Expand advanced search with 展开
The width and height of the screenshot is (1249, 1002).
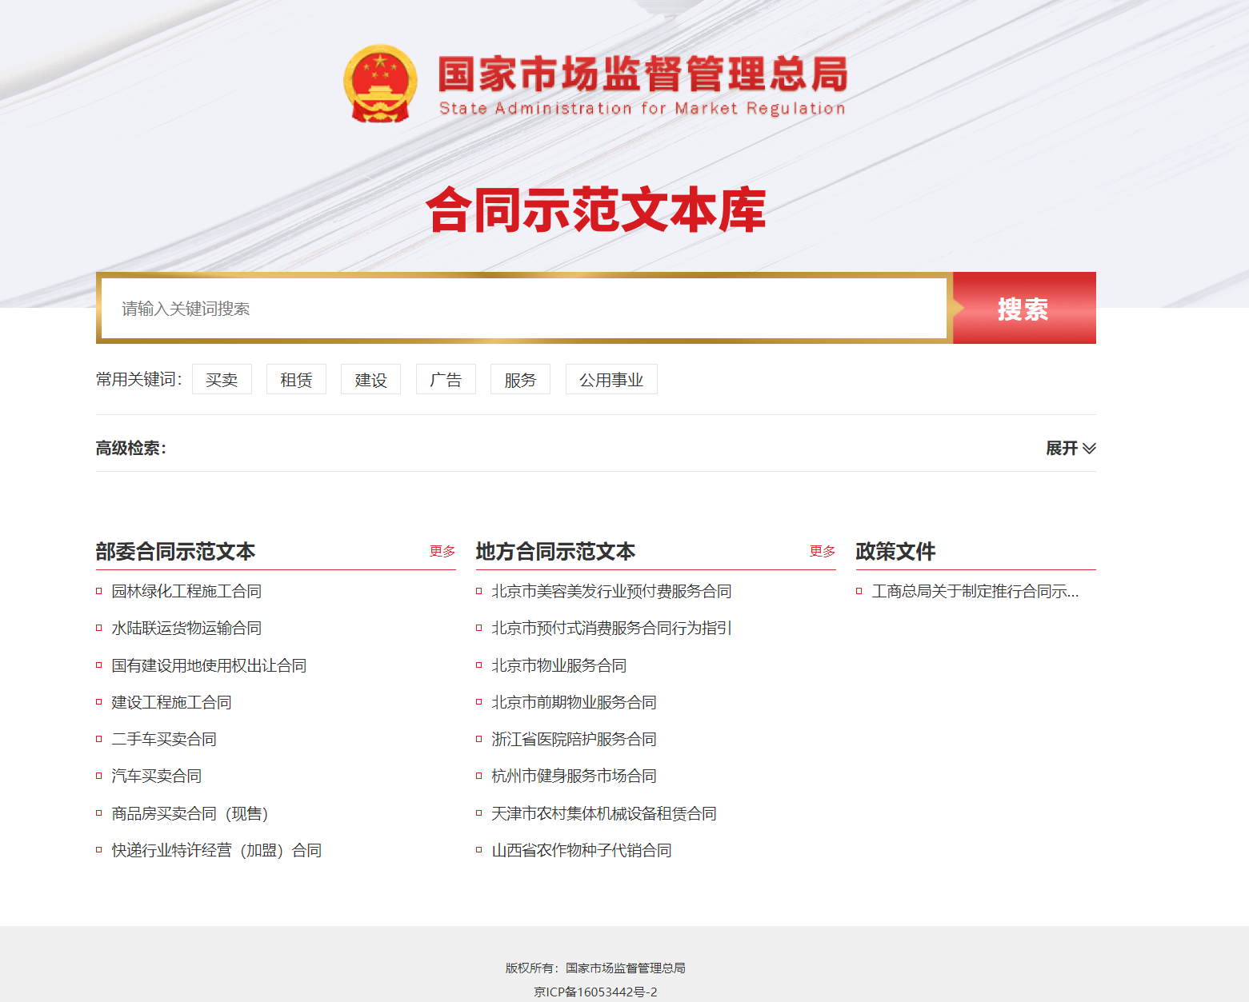pyautogui.click(x=1071, y=448)
